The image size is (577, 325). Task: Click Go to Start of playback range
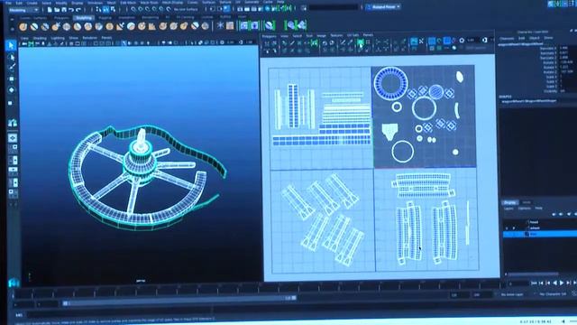pos(534,283)
